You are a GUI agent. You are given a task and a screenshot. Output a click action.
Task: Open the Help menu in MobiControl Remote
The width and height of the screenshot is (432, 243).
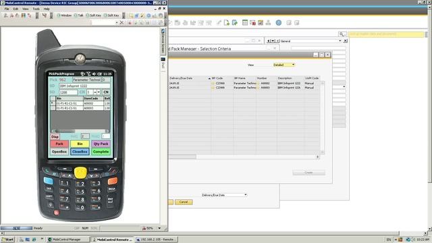47,9
